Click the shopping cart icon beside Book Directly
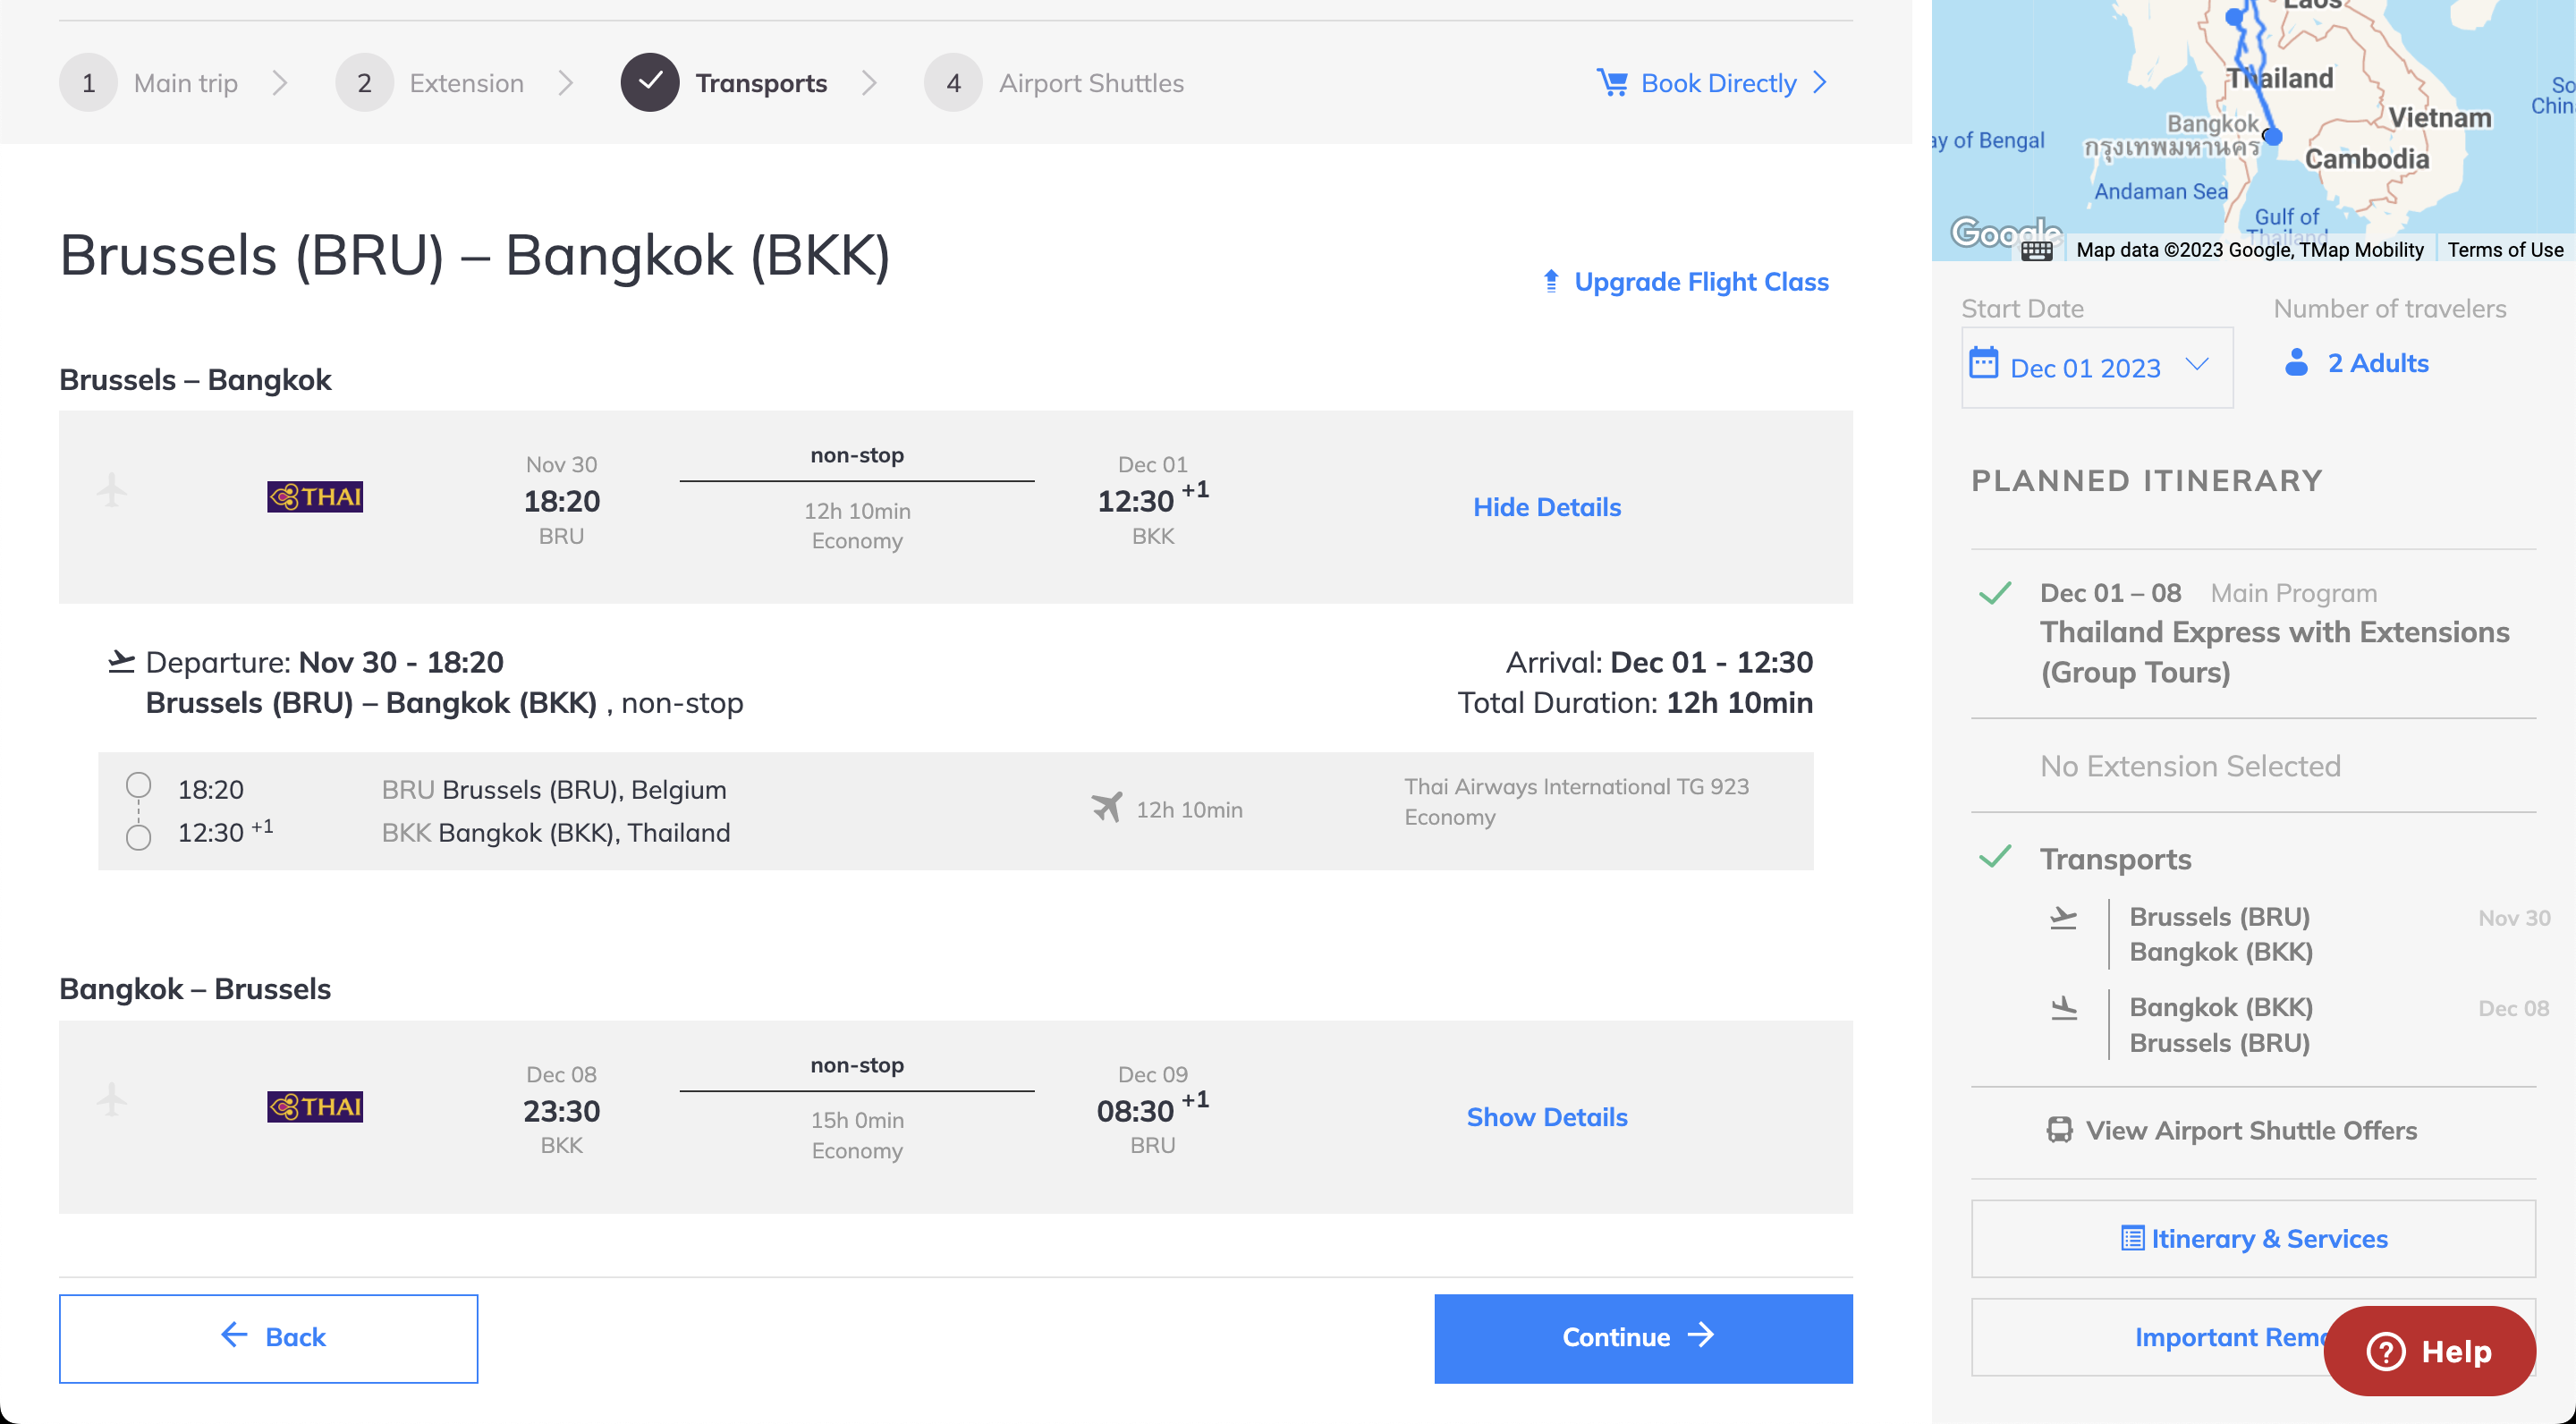The image size is (2576, 1424). [1612, 82]
